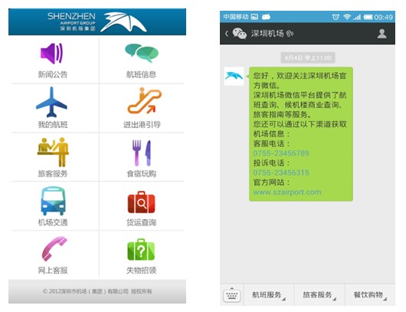This screenshot has width=406, height=312.
Task: Open 机场交通 bus icon
Action: [x=53, y=201]
